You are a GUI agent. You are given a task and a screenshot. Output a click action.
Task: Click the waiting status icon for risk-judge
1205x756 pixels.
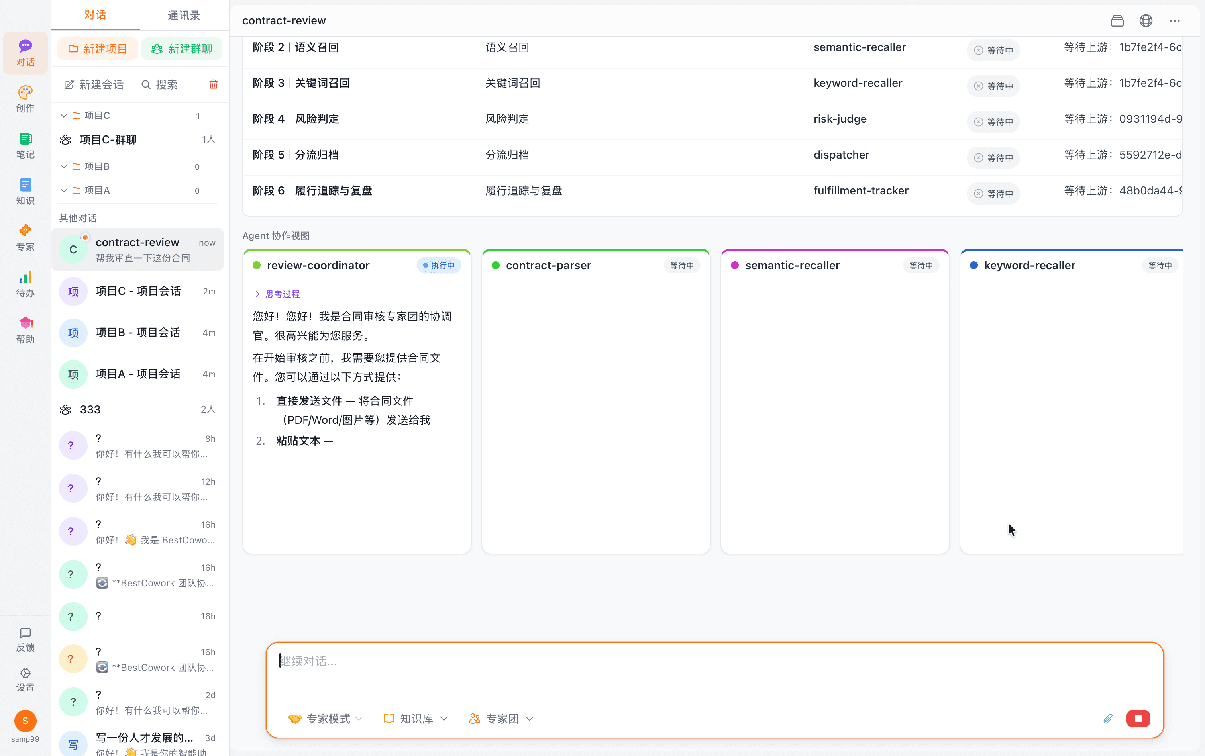[x=978, y=122]
